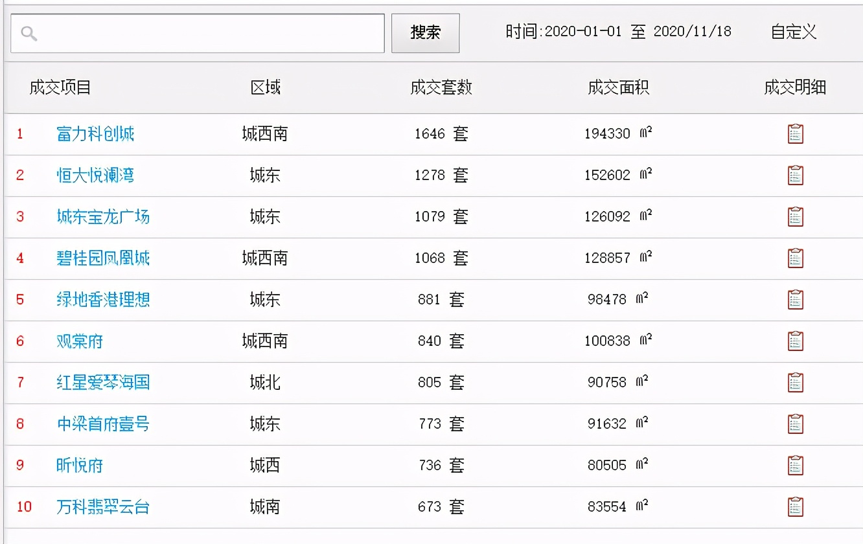Open clipboard icon for 红星爱琴海国
The image size is (863, 544).
point(794,382)
